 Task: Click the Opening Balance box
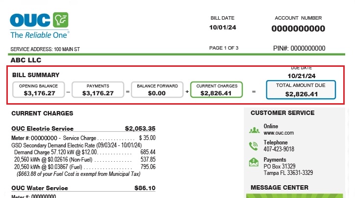[38, 89]
